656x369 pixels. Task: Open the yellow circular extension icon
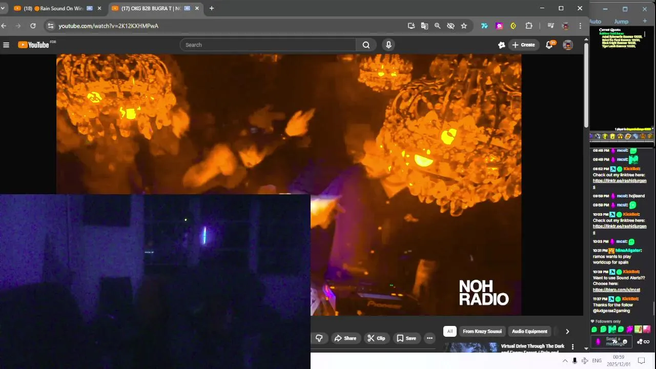pyautogui.click(x=514, y=26)
